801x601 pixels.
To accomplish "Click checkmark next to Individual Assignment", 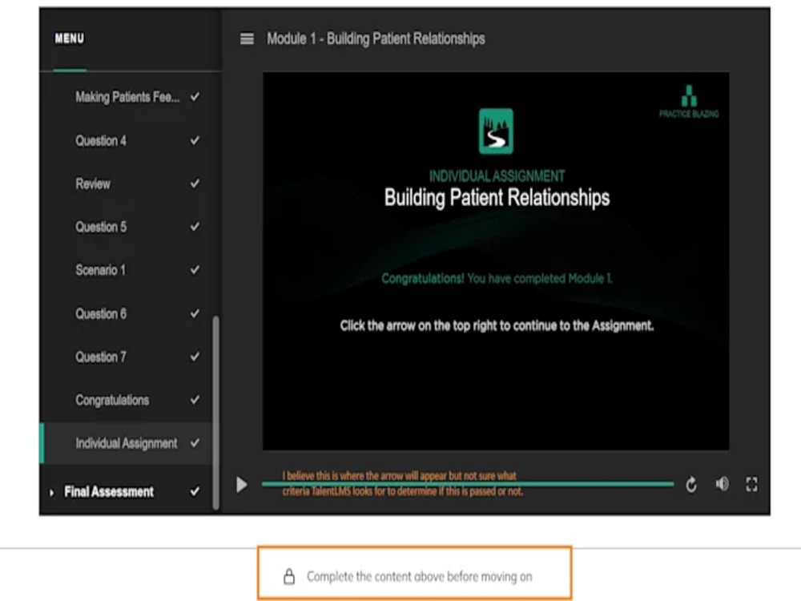I will (195, 442).
